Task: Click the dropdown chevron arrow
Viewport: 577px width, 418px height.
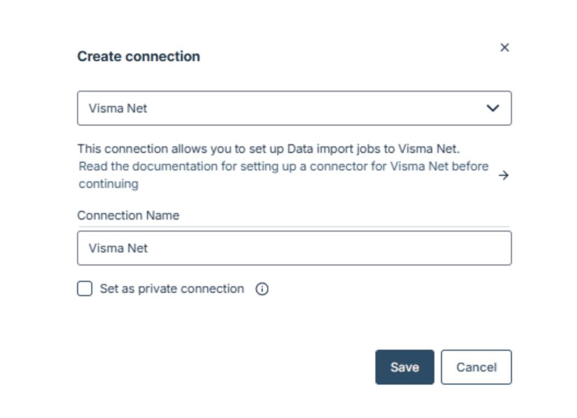Action: click(x=492, y=108)
